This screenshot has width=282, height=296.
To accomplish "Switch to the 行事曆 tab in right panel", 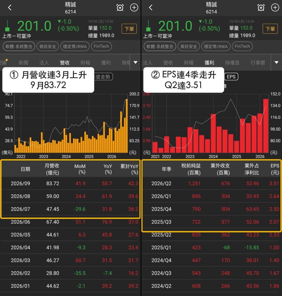I will [258, 62].
